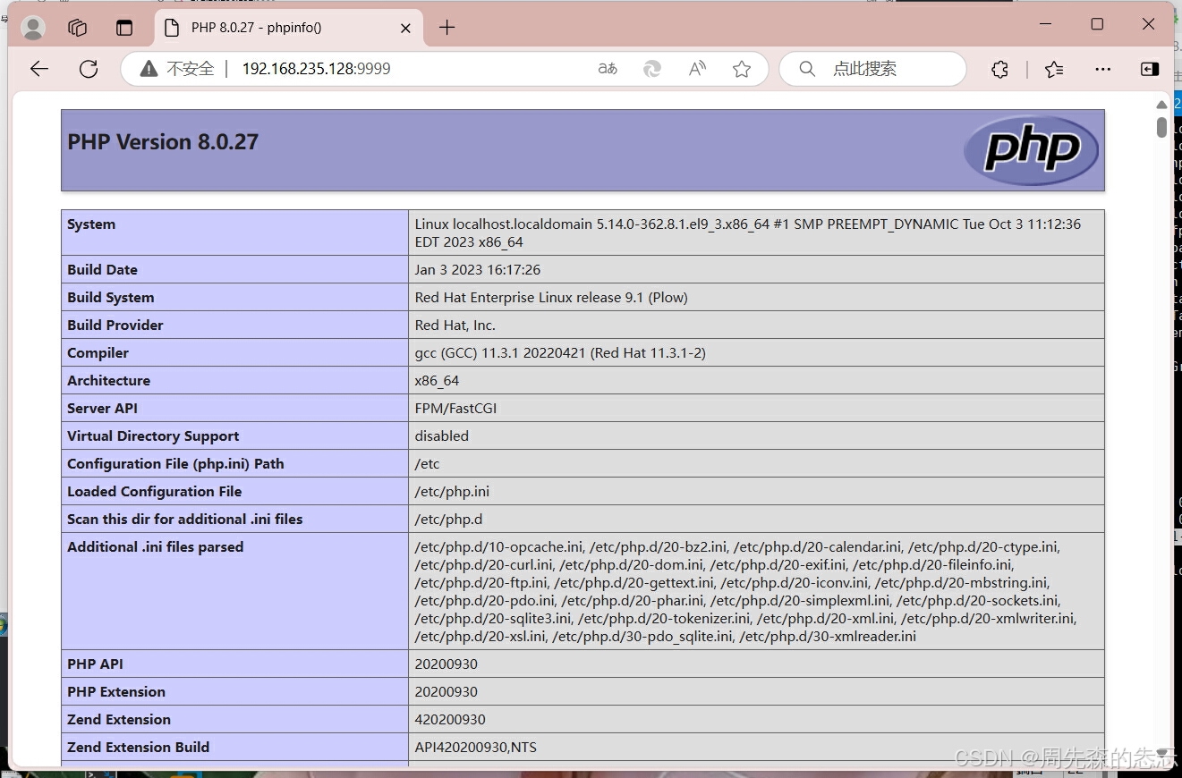Start read aloud with the A icon
The width and height of the screenshot is (1182, 778).
click(x=698, y=69)
